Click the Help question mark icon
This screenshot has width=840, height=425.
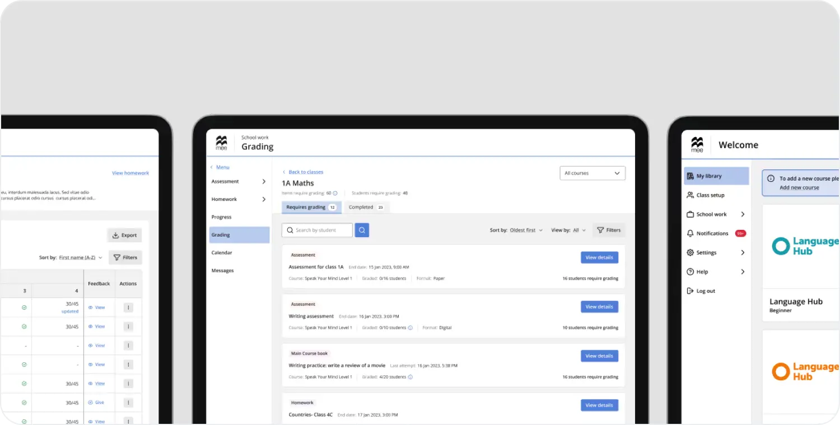690,272
